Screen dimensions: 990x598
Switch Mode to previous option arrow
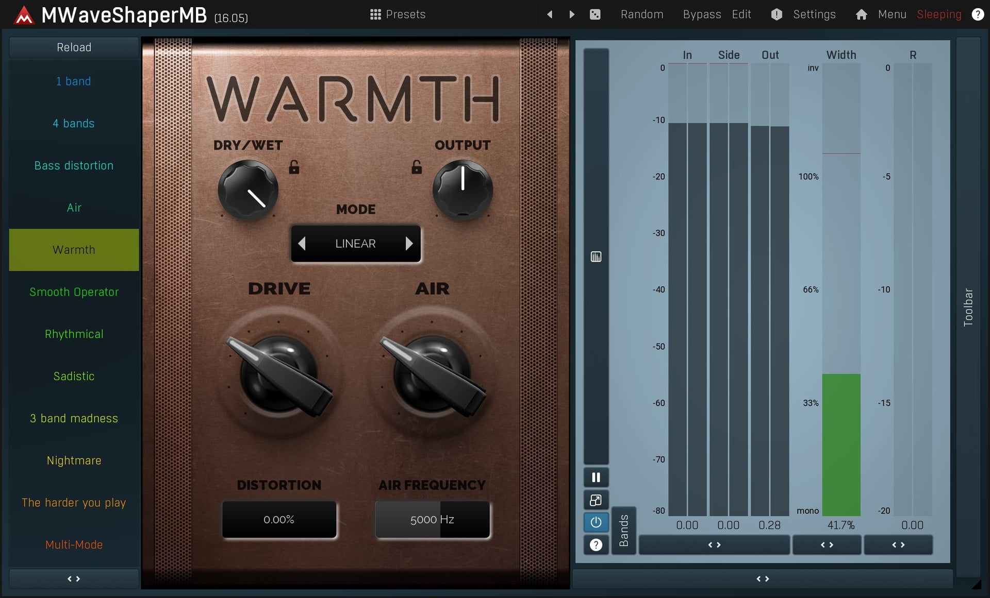(302, 244)
